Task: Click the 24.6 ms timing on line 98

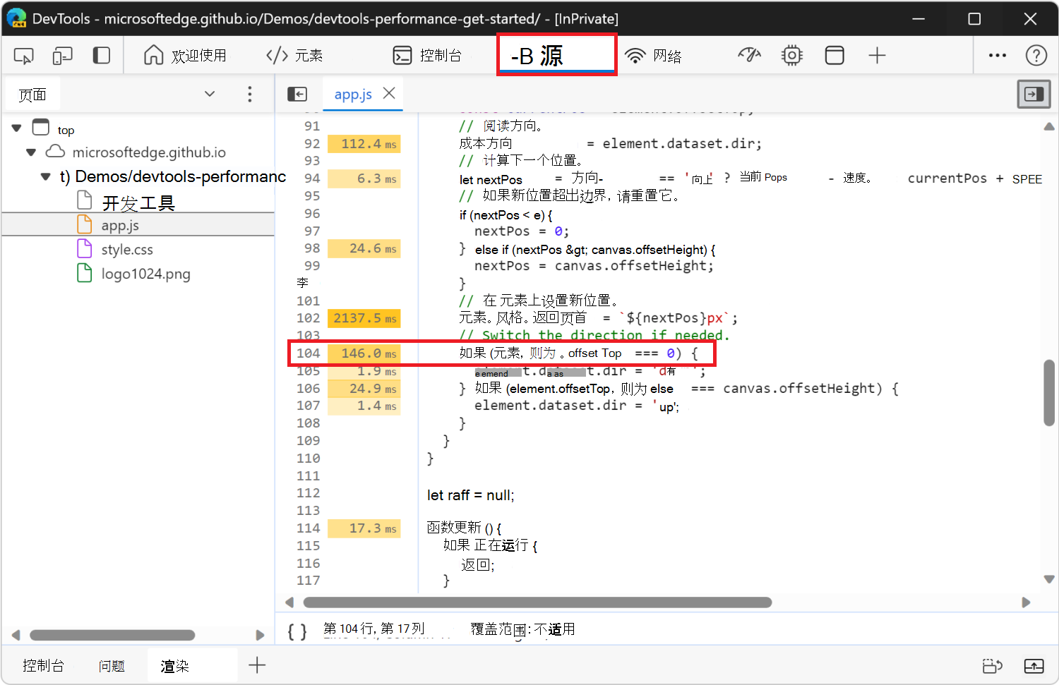Action: click(364, 248)
